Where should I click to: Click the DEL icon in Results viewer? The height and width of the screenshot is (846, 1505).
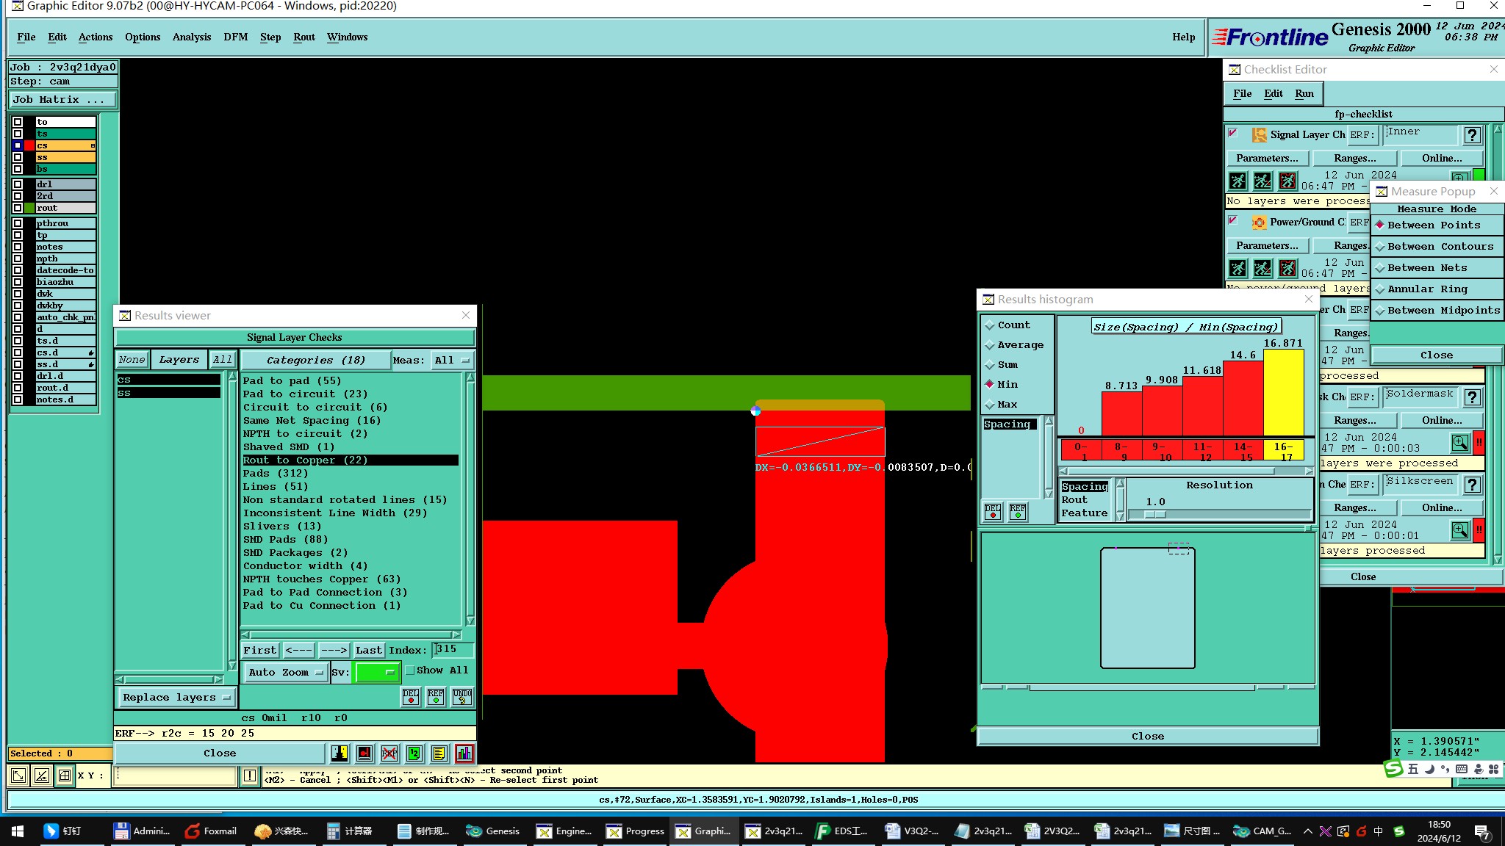[411, 696]
